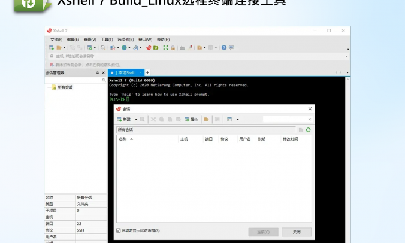
Task: Sort by 名称 column header
Action: tap(147, 139)
